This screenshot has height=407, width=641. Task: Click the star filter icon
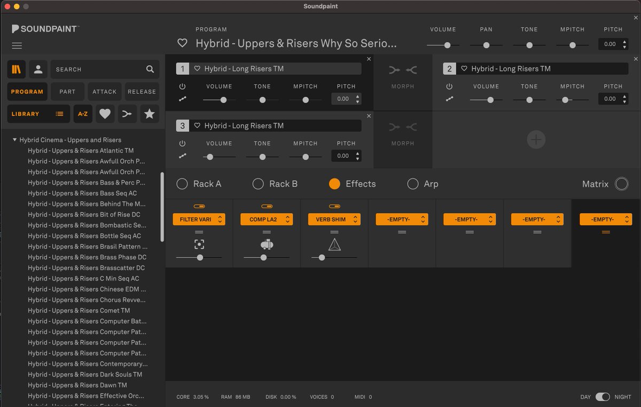click(x=150, y=114)
